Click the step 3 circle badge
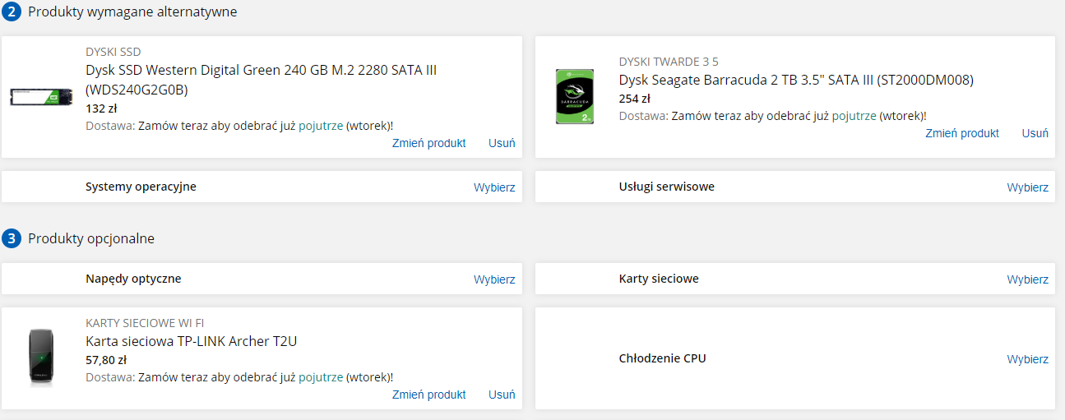The width and height of the screenshot is (1065, 420). pos(11,239)
